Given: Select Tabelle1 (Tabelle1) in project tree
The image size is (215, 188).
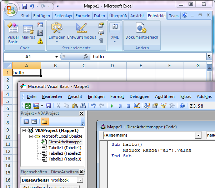Looking at the screenshot, I should point(65,148).
